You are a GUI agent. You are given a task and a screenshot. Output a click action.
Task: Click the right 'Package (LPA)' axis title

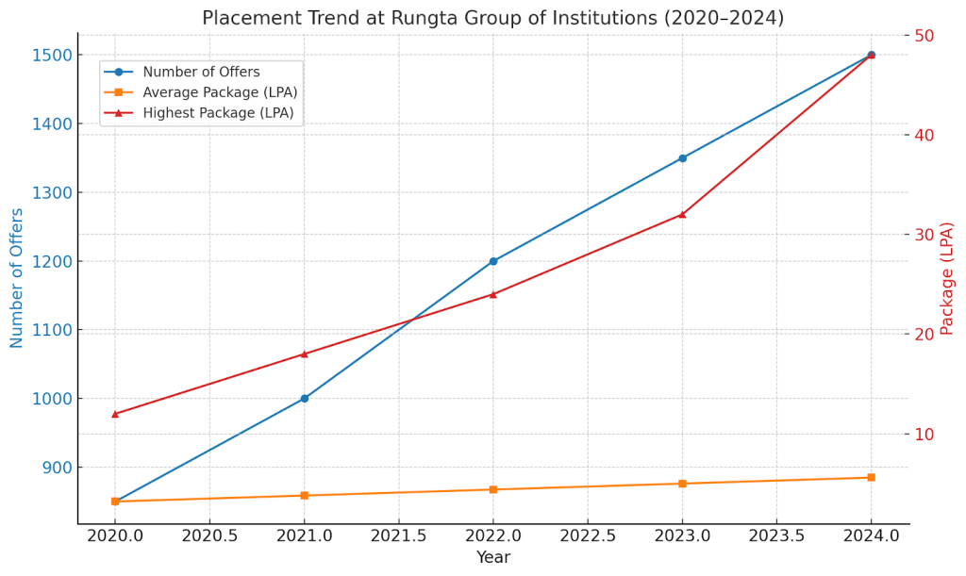point(947,278)
